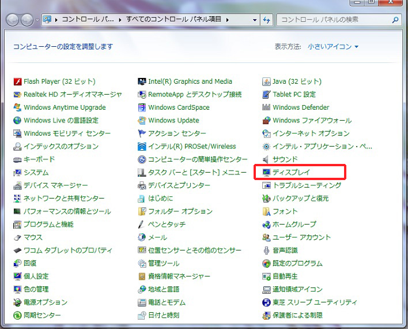Viewport: 408px width, 329px height.
Task: Go back with the navigation Back button
Action: 12,20
